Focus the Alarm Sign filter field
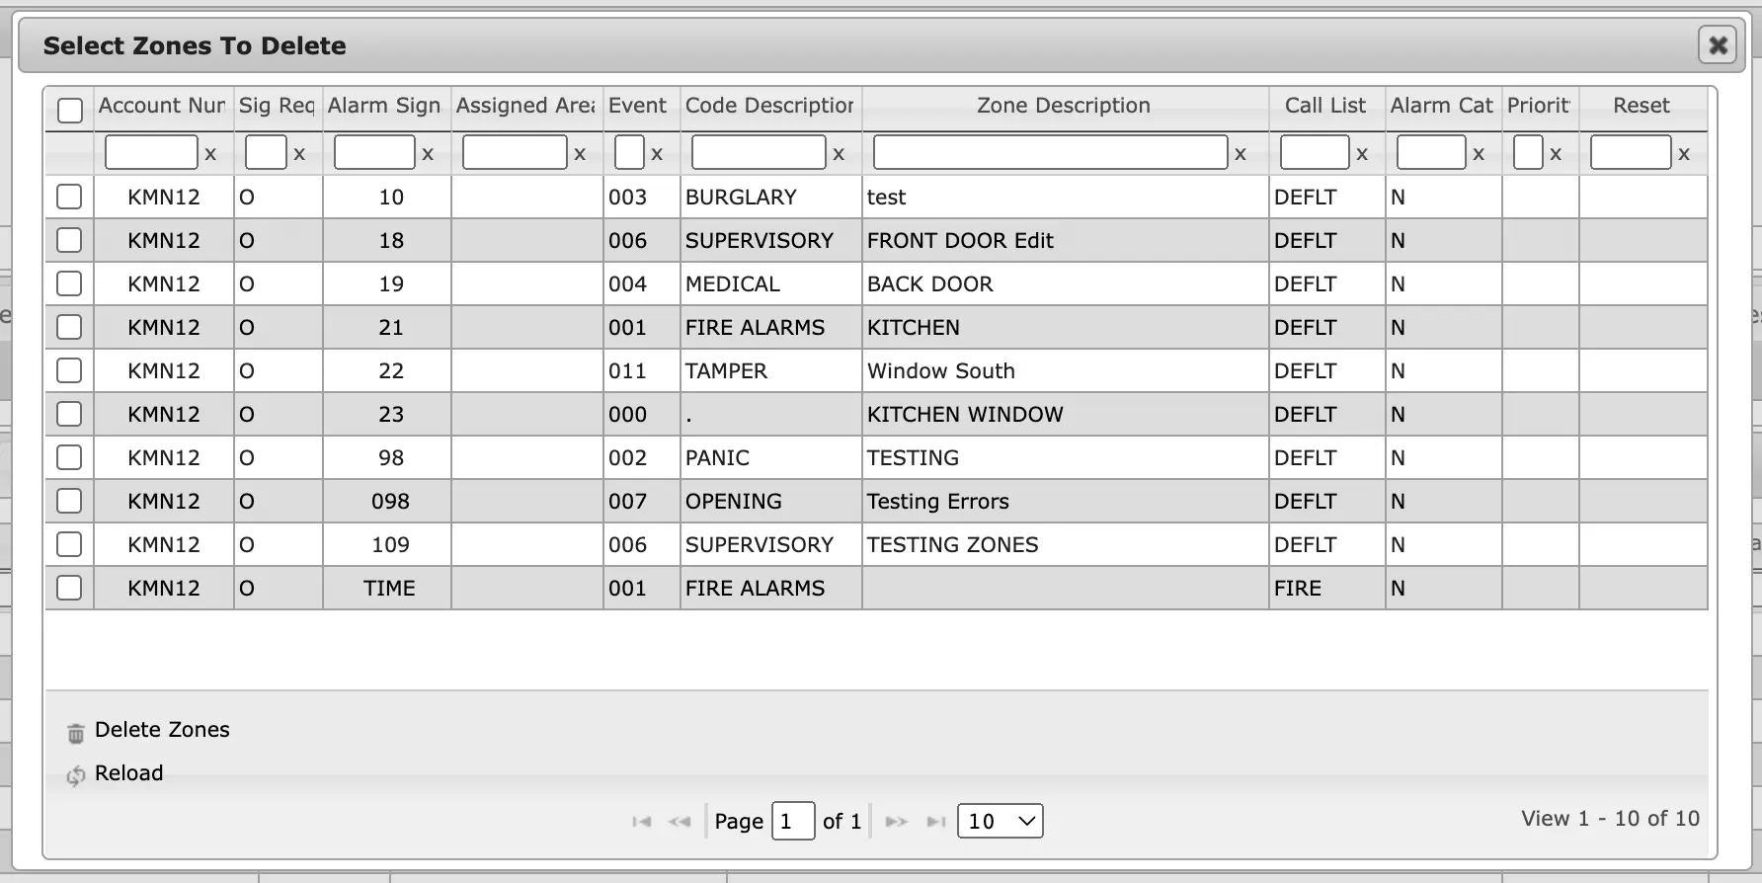The image size is (1762, 883). point(374,153)
